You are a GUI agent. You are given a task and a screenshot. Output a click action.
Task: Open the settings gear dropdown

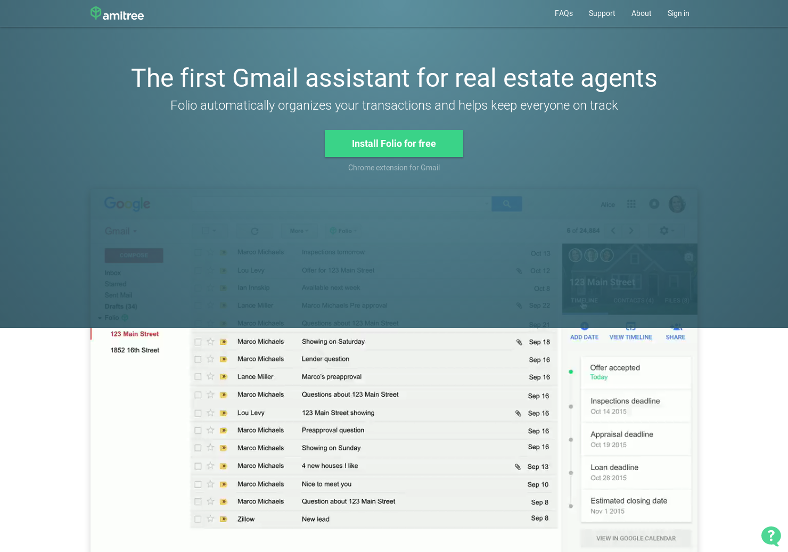(x=667, y=230)
